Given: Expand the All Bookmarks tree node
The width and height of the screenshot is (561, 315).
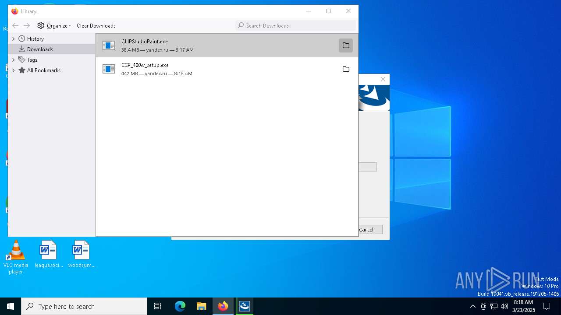Looking at the screenshot, I should click(13, 70).
